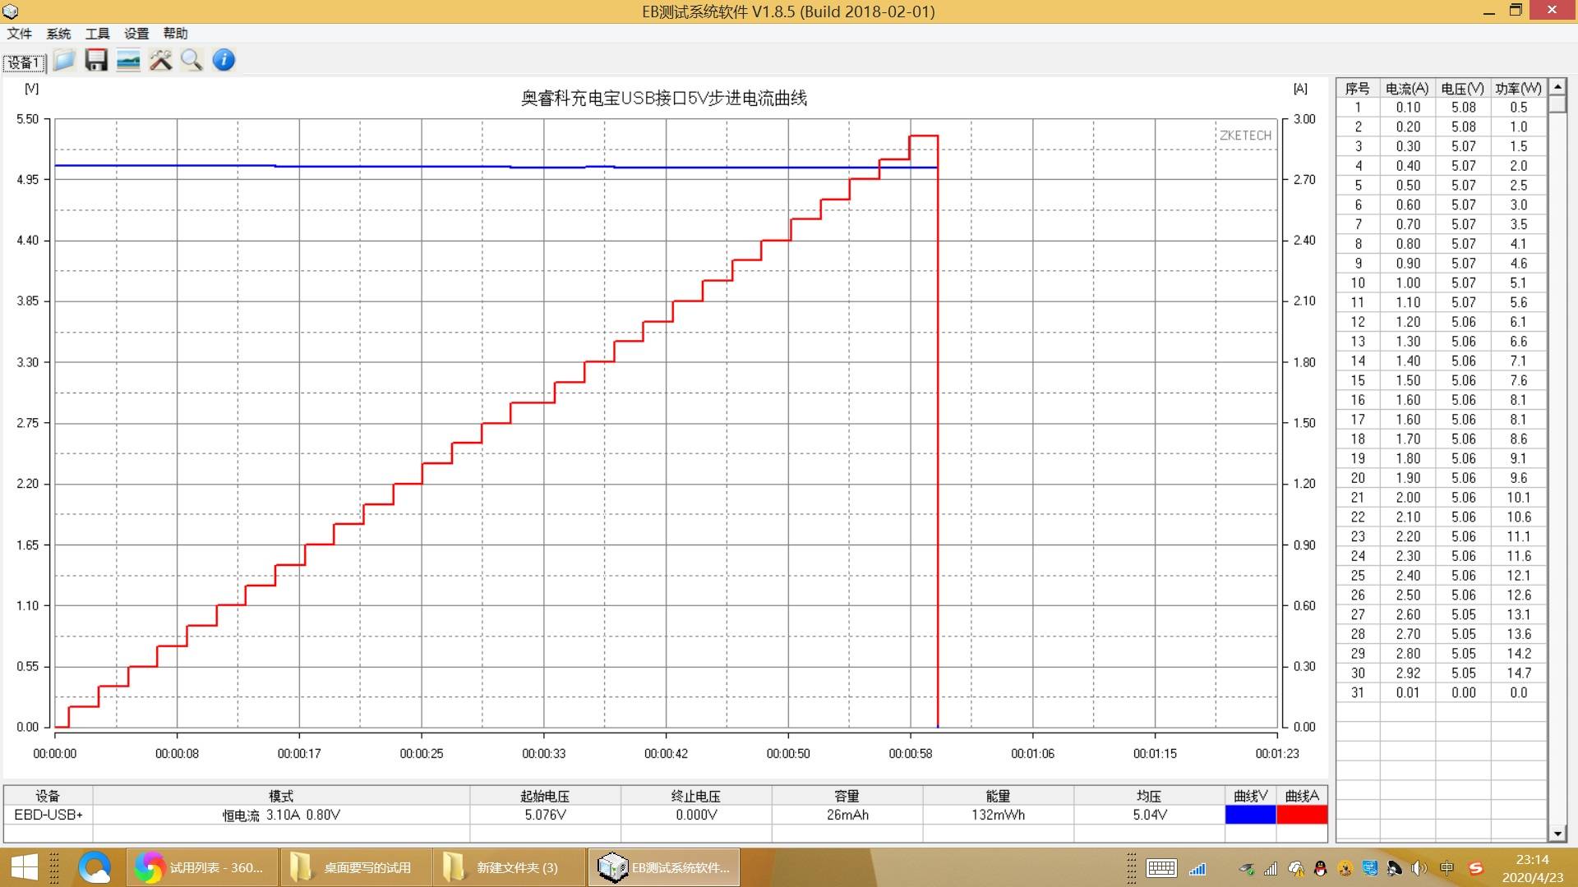Screen dimensions: 1578x887
Task: Open the QQ penguin tray icon
Action: click(x=1320, y=868)
